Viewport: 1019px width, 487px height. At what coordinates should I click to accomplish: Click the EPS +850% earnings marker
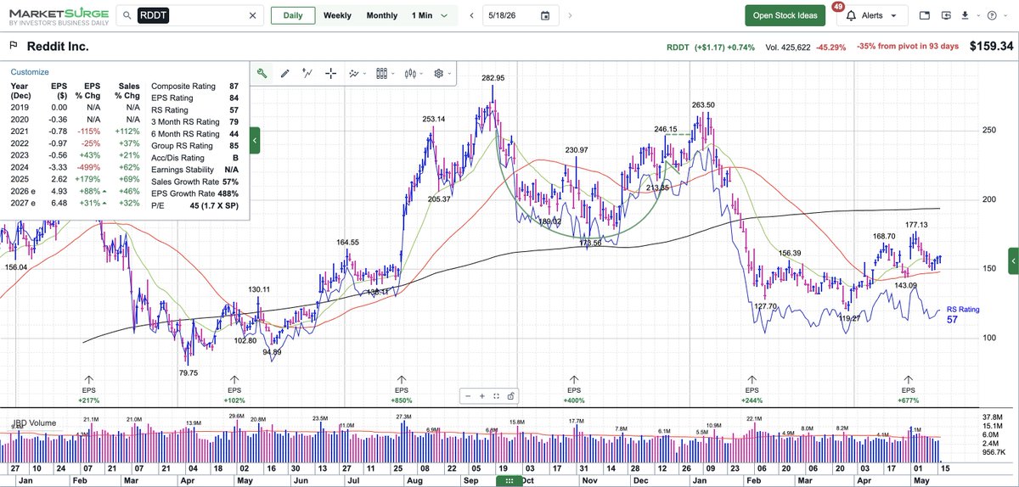pyautogui.click(x=401, y=389)
